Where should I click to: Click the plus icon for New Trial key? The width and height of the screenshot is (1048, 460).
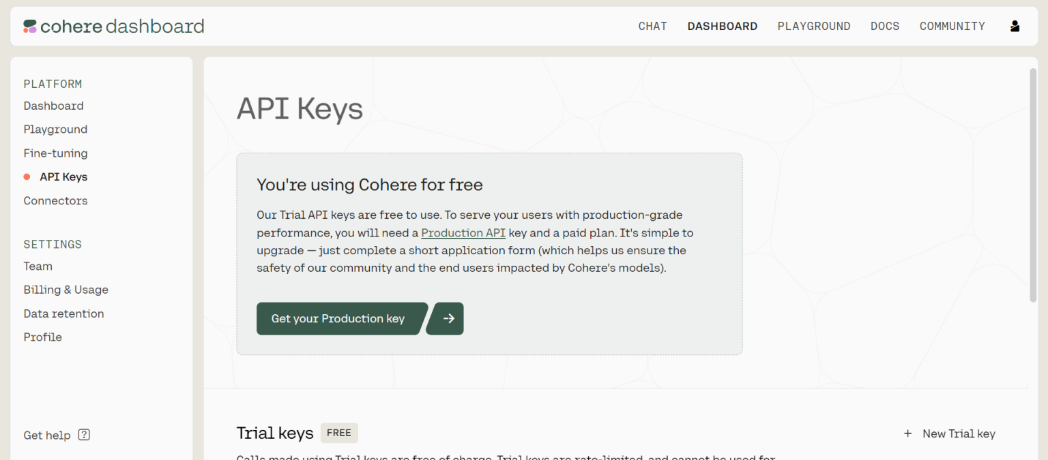(907, 433)
